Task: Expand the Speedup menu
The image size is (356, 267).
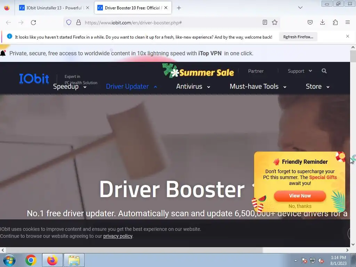Action: tap(70, 87)
